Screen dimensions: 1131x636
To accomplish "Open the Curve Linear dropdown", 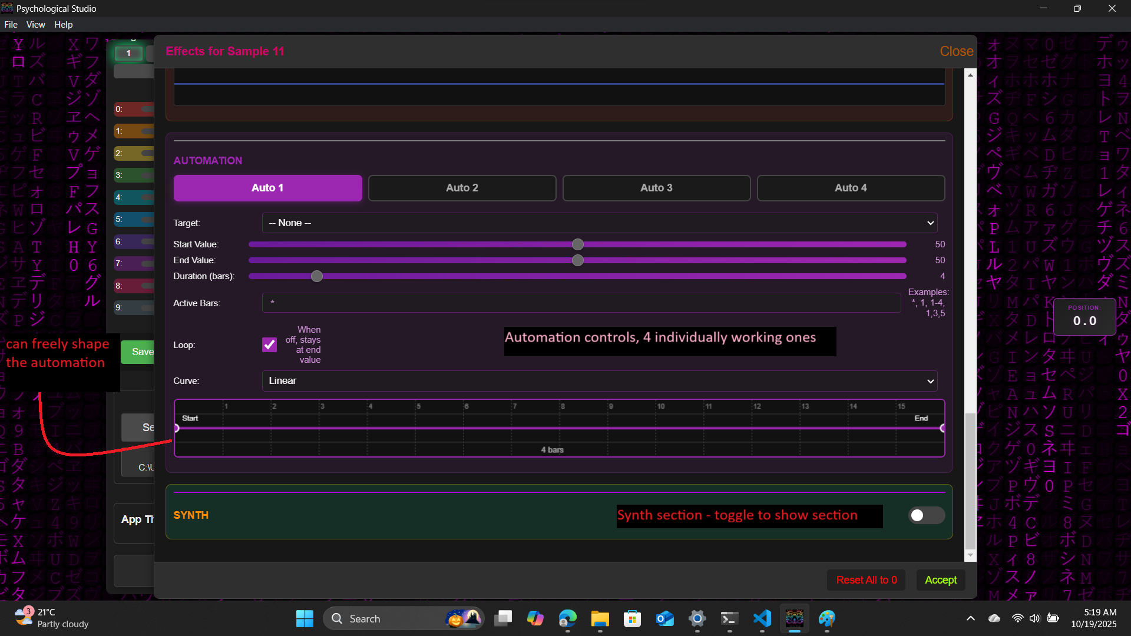I will tap(599, 380).
